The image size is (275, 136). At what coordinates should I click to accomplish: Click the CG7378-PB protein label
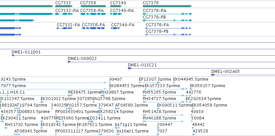(x=157, y=31)
